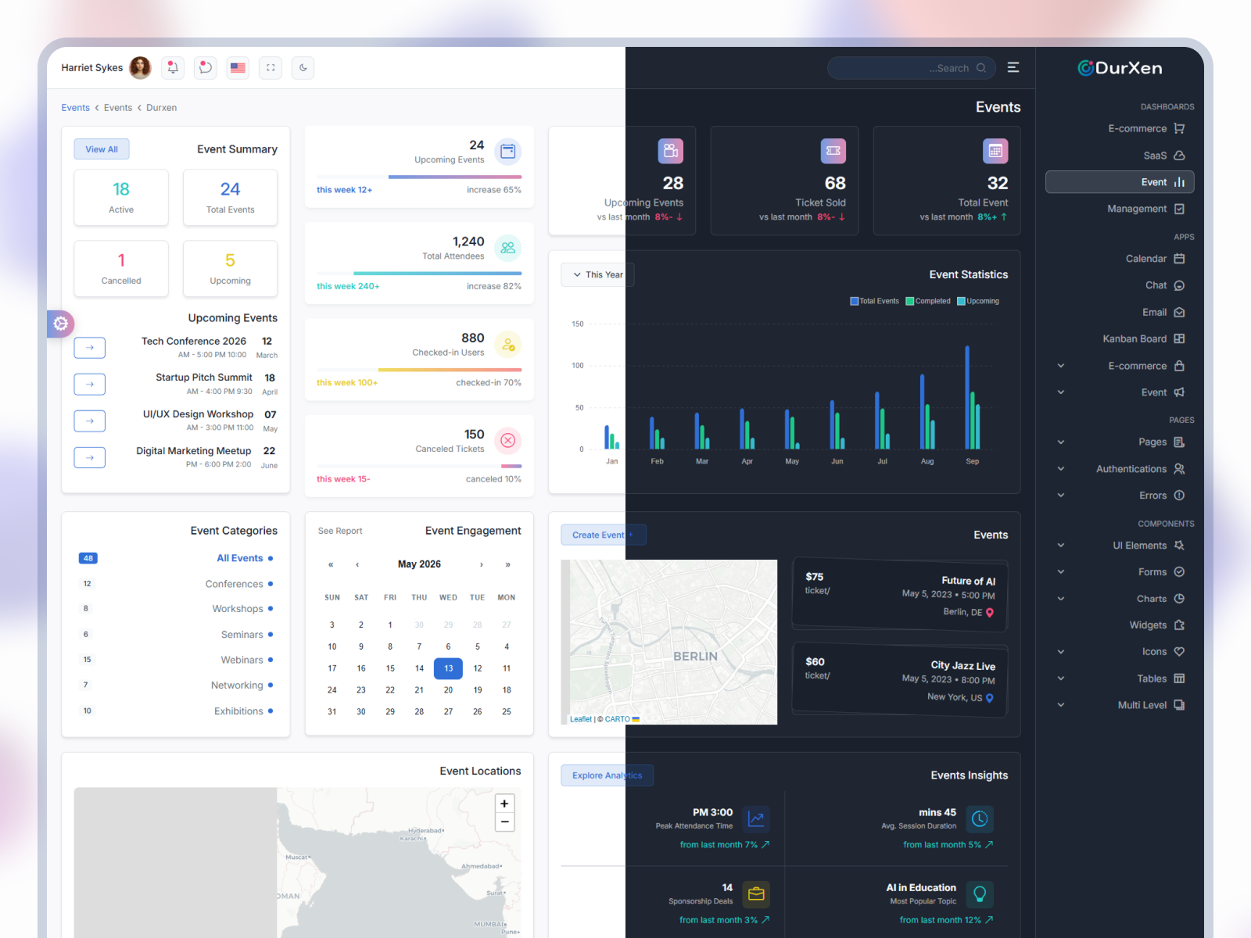Click the Total Attendees people icon
Screen dimensions: 1251x938
pos(508,248)
